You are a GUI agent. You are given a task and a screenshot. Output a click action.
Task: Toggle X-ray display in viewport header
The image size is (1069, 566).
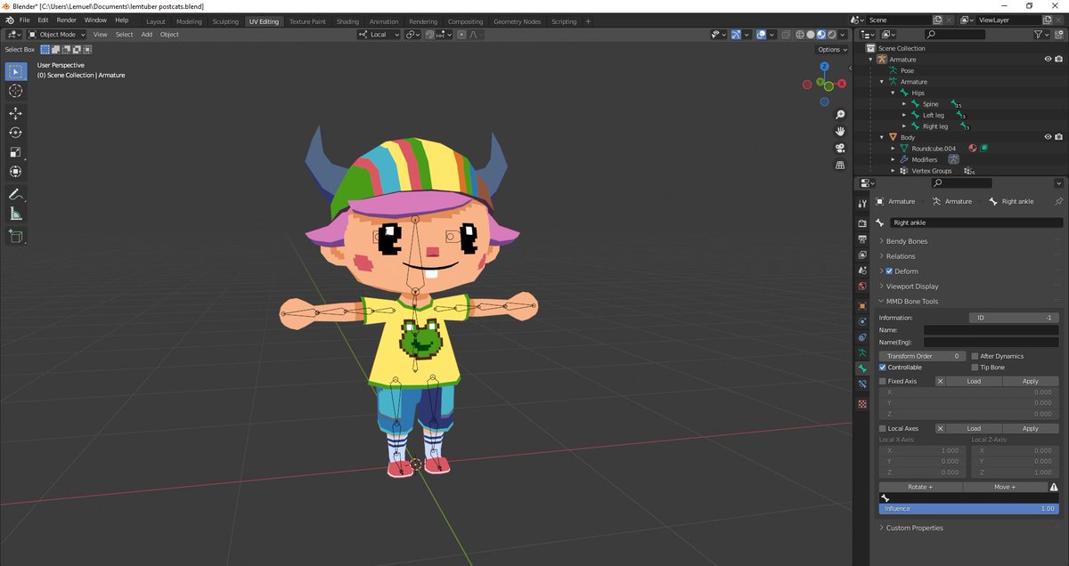(787, 35)
